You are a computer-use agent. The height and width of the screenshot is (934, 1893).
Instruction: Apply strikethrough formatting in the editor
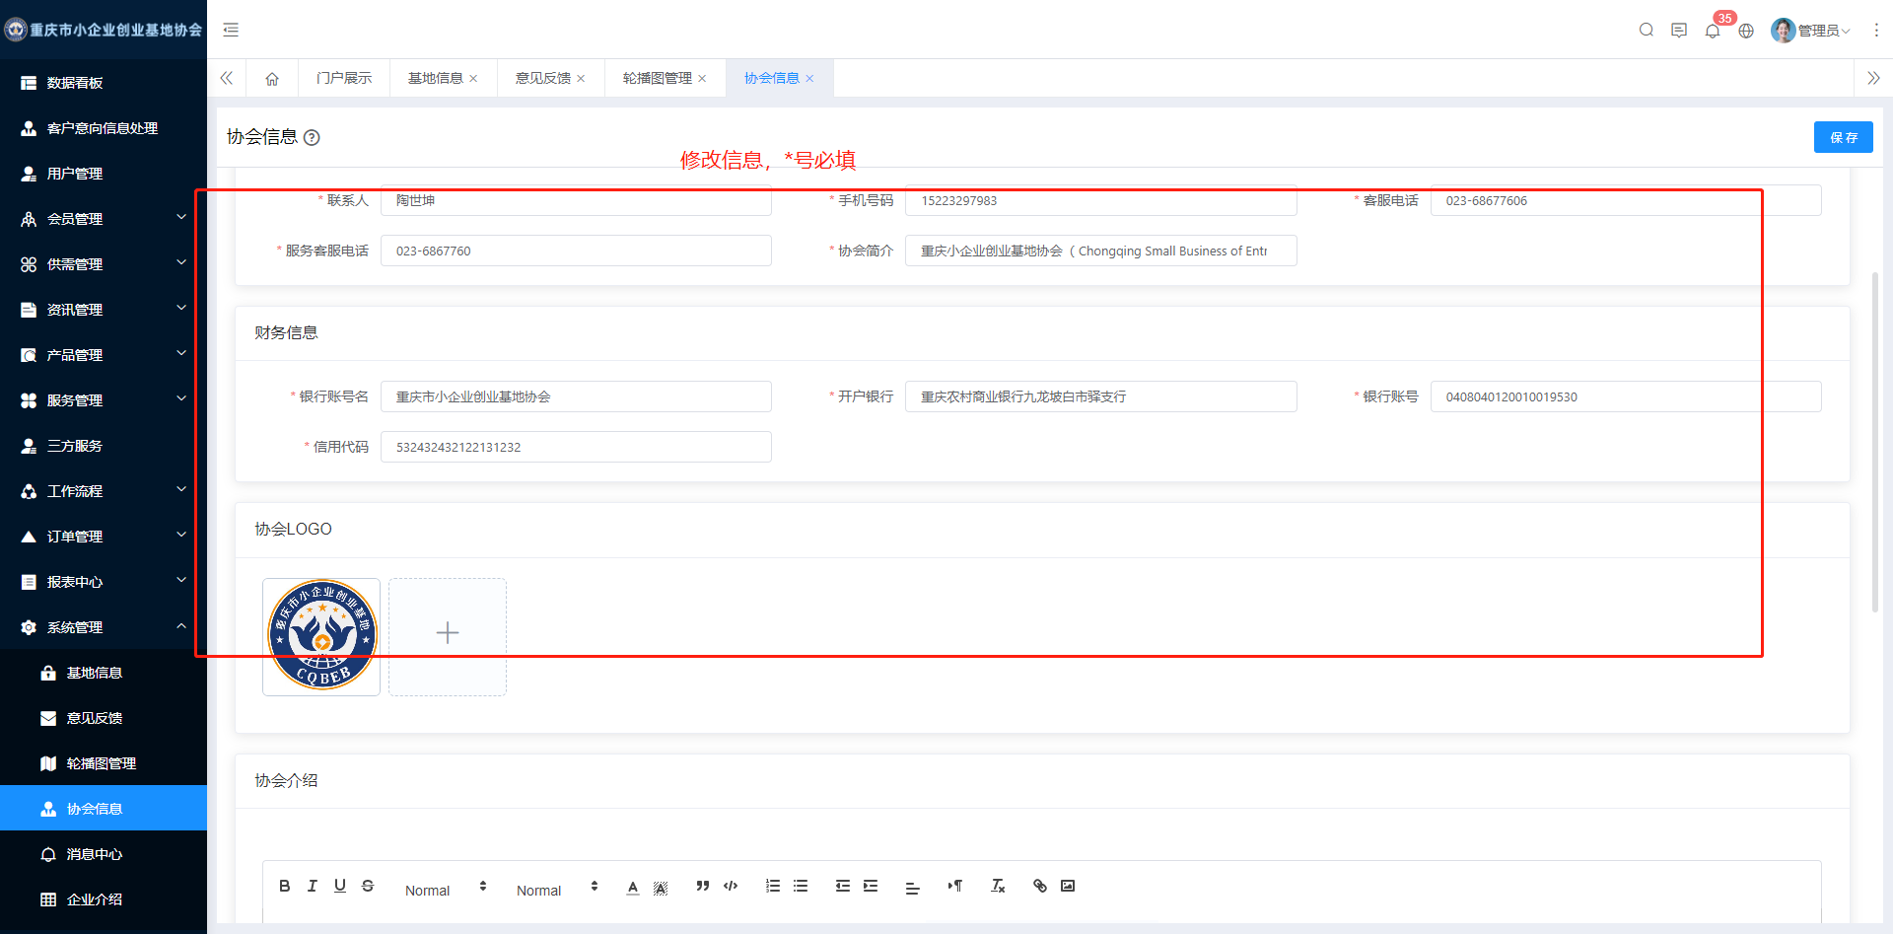pyautogui.click(x=368, y=886)
